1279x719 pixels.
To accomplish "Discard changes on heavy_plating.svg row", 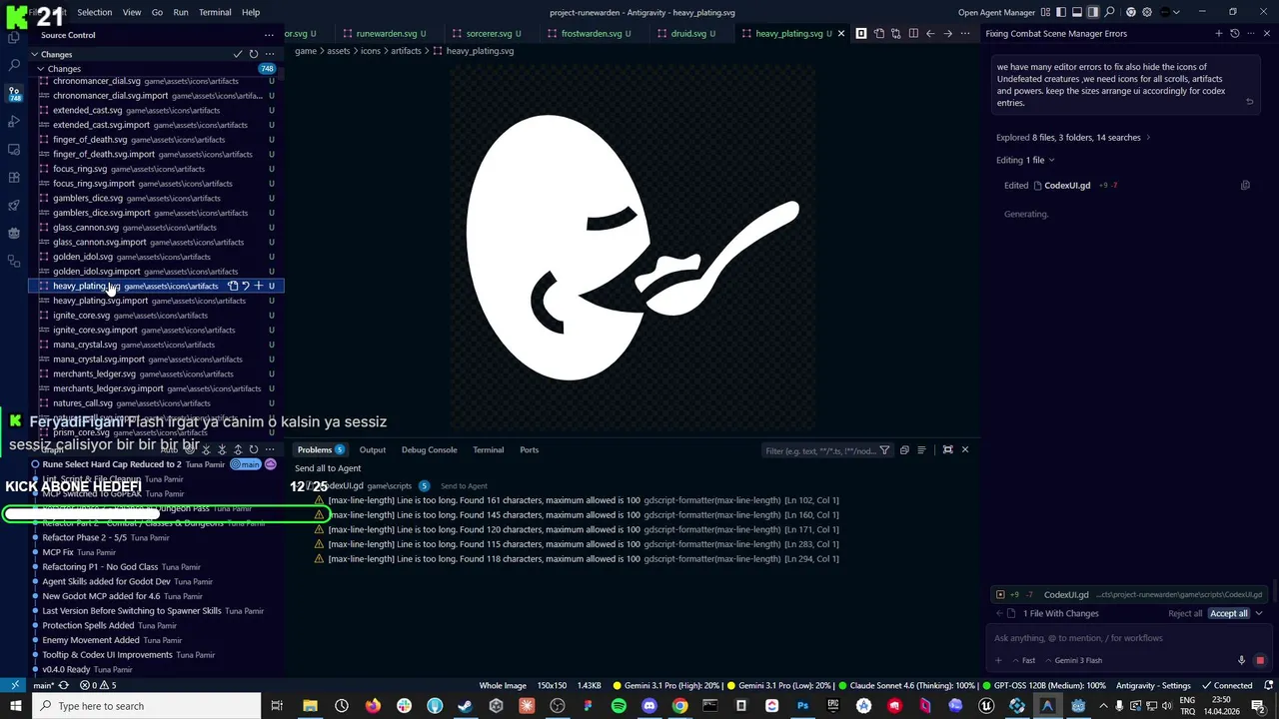I will coord(245,286).
